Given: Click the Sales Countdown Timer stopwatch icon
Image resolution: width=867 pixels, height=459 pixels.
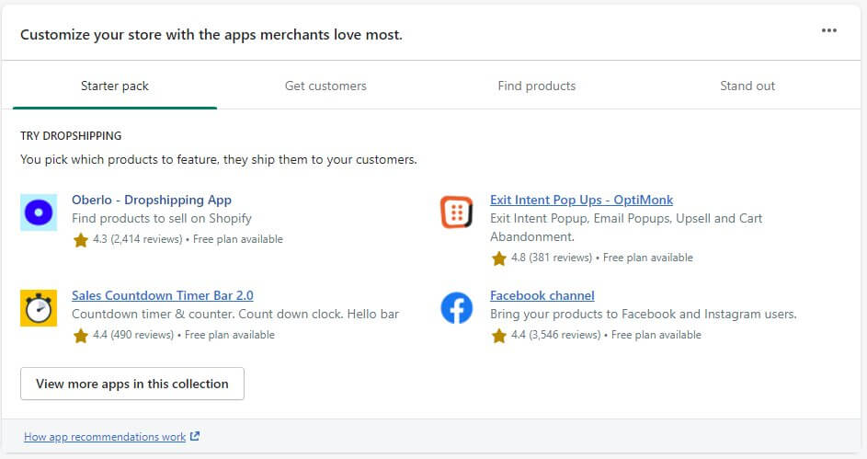Looking at the screenshot, I should 39,308.
